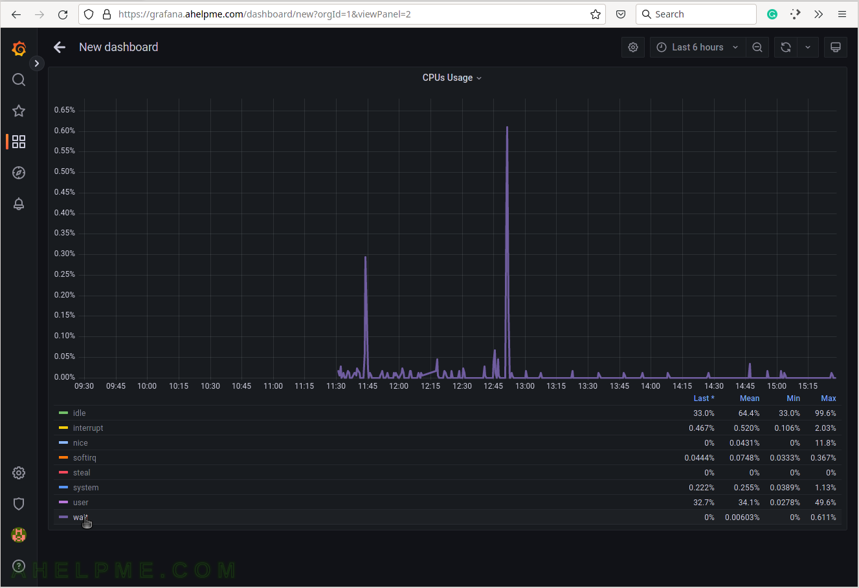Cycle view mode with monitor icon
Image resolution: width=859 pixels, height=588 pixels.
click(836, 47)
